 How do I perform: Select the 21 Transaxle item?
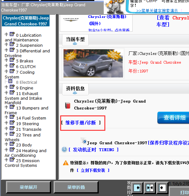click(x=29, y=130)
